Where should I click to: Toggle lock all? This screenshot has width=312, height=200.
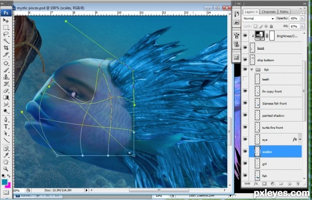click(271, 26)
